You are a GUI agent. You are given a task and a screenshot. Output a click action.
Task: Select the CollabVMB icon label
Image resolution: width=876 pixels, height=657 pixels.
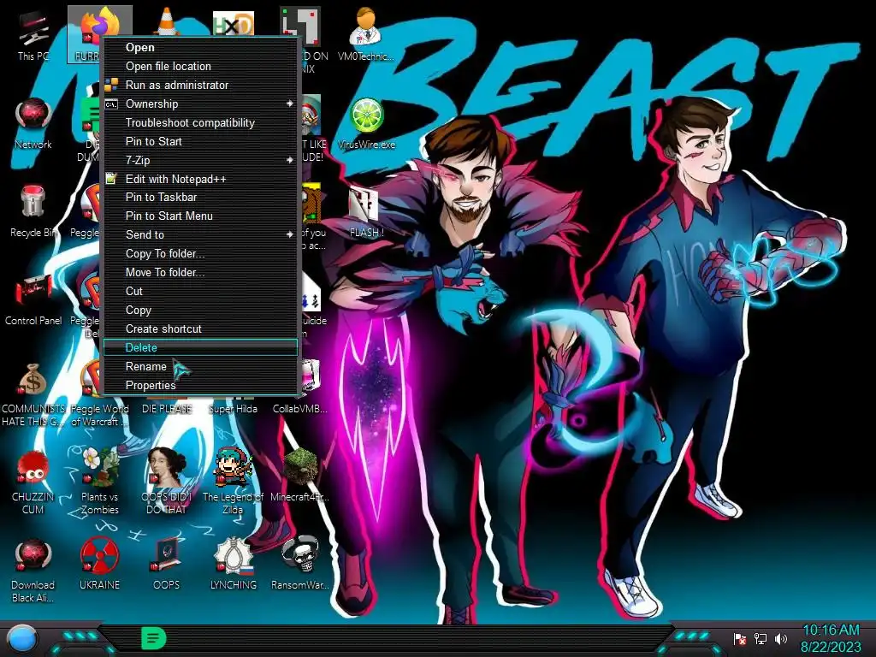point(300,409)
